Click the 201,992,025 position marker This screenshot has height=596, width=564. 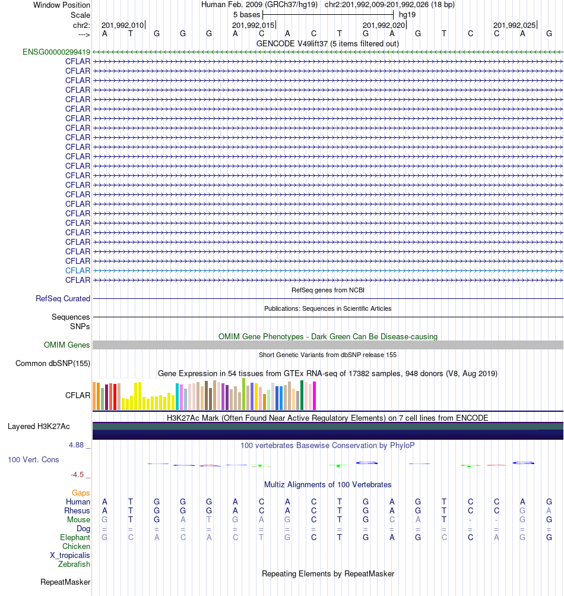515,26
